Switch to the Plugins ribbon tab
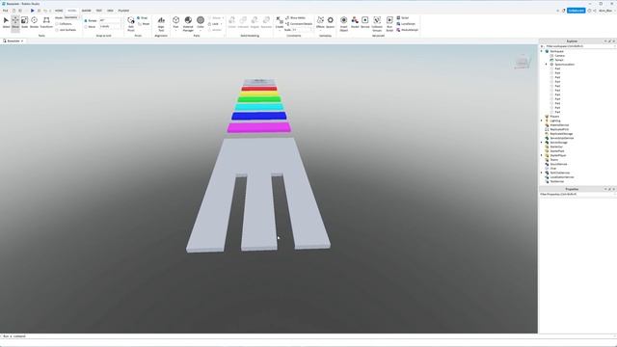The width and height of the screenshot is (617, 347). [123, 11]
